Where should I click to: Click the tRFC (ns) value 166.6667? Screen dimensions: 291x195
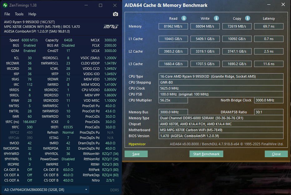click(x=30, y=122)
